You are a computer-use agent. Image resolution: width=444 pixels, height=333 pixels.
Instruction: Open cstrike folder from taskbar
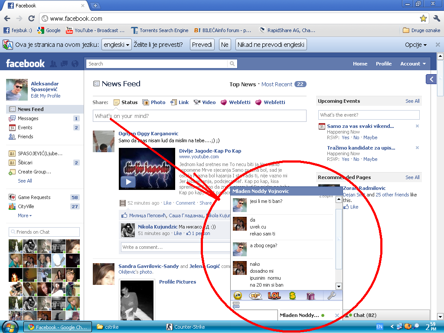click(x=108, y=327)
